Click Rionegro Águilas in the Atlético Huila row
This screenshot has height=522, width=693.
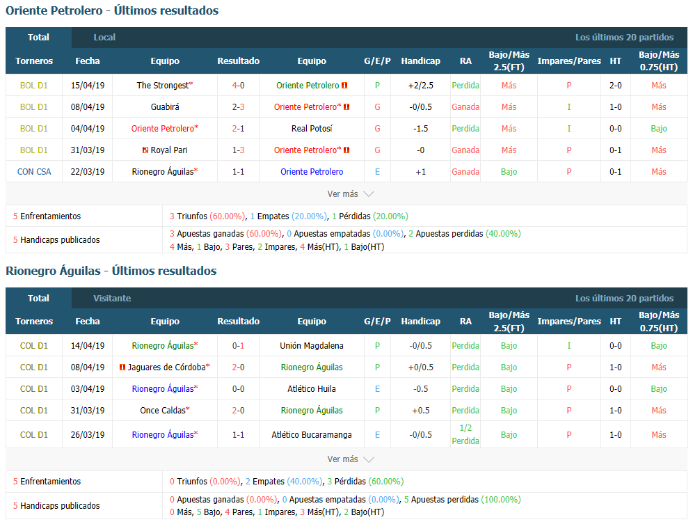(x=163, y=389)
